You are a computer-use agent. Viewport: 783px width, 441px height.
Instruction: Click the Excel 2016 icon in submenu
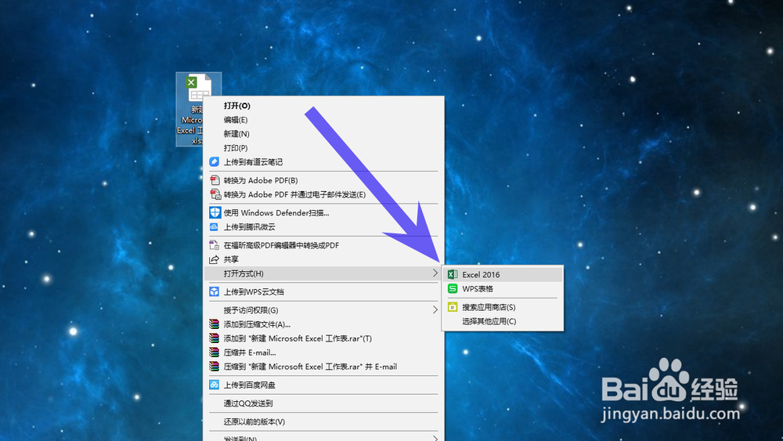click(453, 274)
